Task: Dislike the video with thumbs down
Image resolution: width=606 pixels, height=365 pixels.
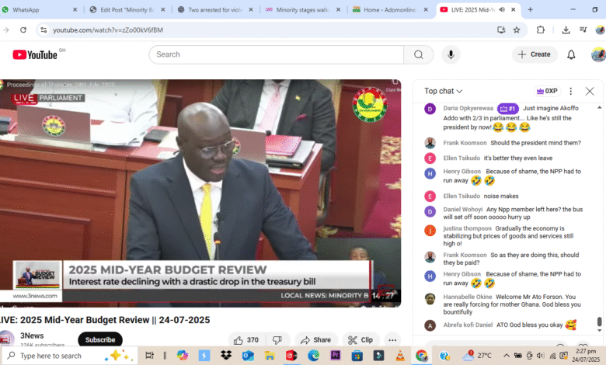Action: click(277, 340)
